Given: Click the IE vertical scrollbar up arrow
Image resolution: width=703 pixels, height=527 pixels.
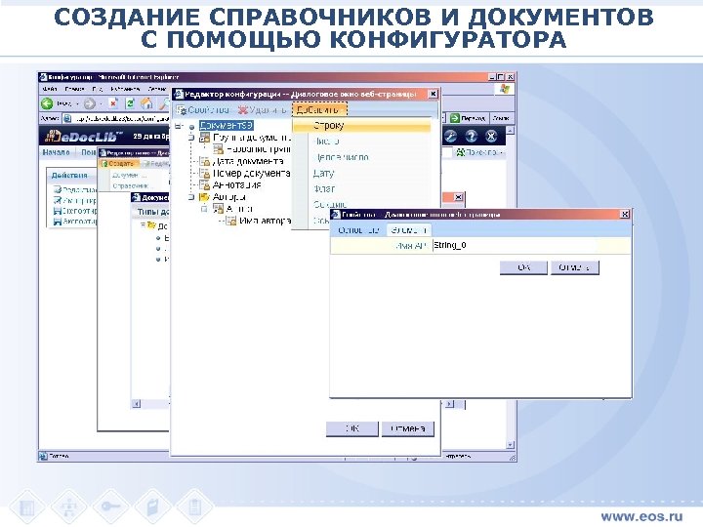Looking at the screenshot, I should [x=511, y=131].
